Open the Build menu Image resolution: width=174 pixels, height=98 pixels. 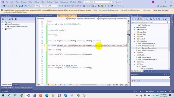pyautogui.click(x=30, y=2)
